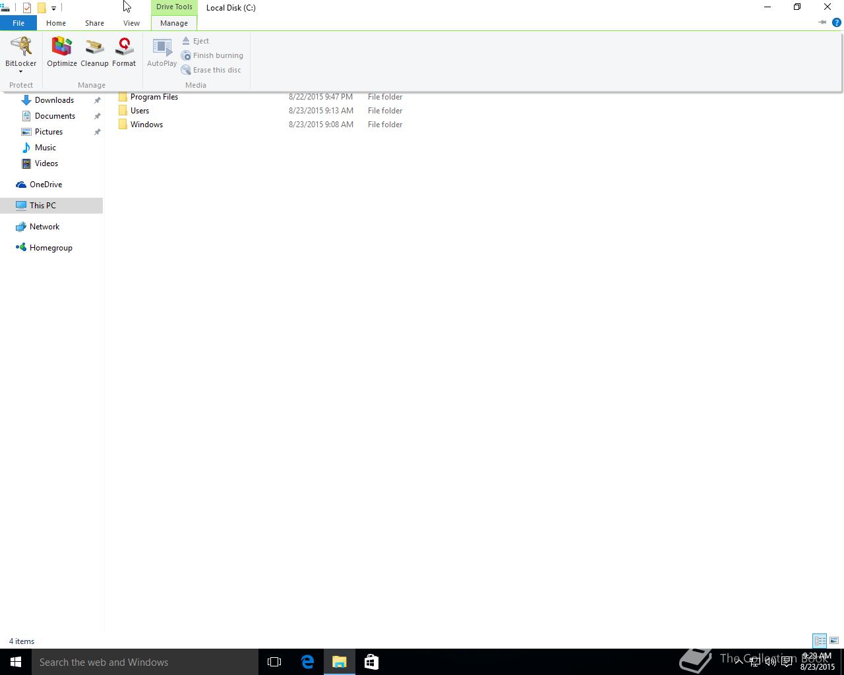
Task: Select the Manage ribbon tab
Action: (174, 23)
